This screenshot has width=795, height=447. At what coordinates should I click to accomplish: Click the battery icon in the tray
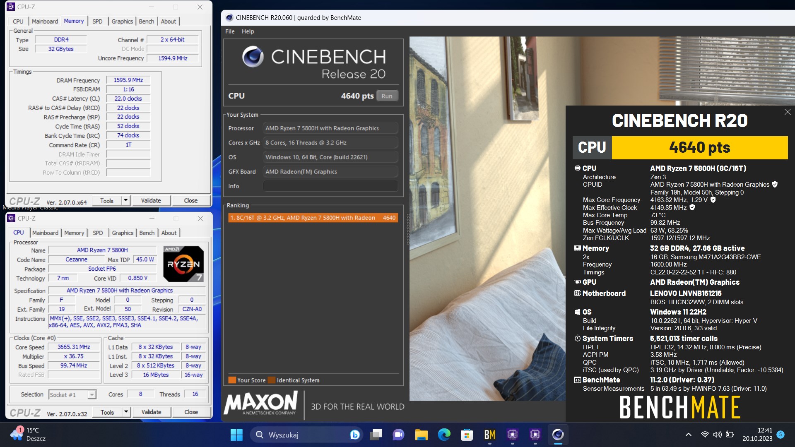click(730, 435)
